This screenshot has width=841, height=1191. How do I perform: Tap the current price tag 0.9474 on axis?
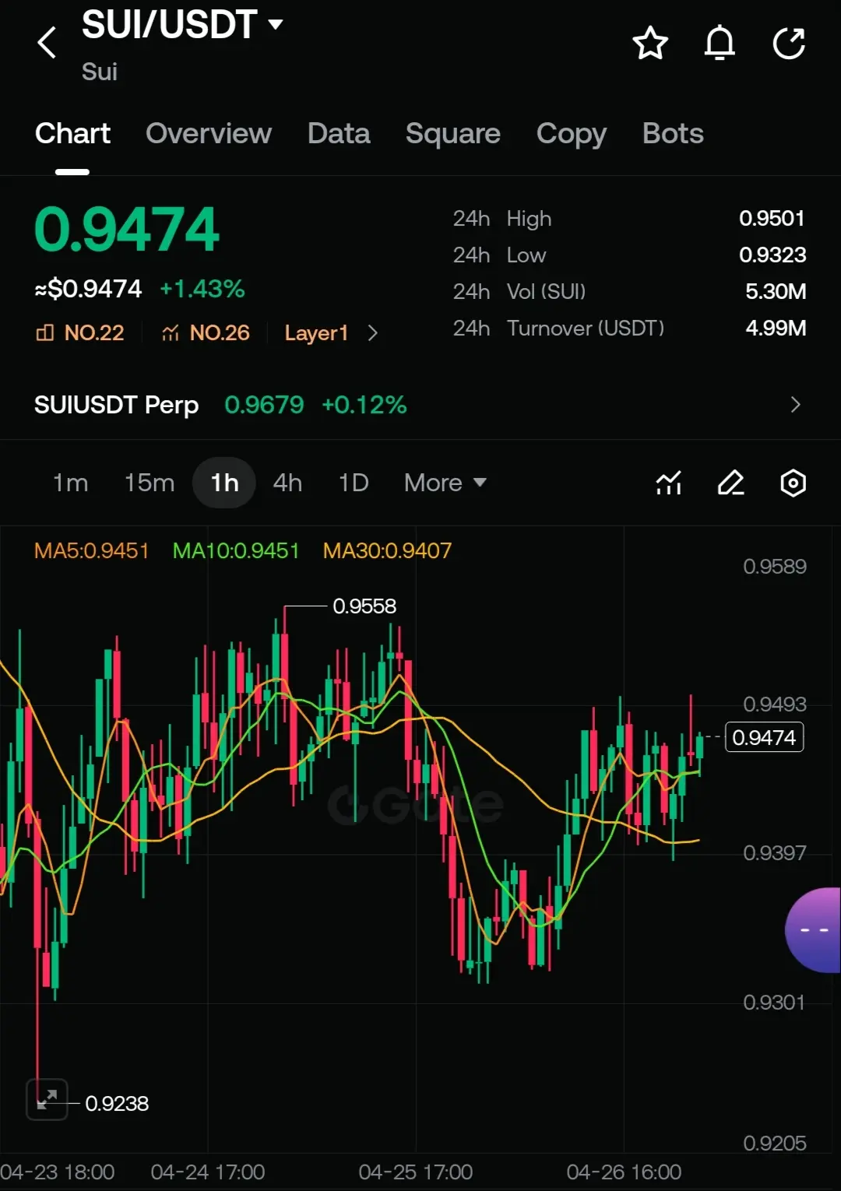click(765, 737)
